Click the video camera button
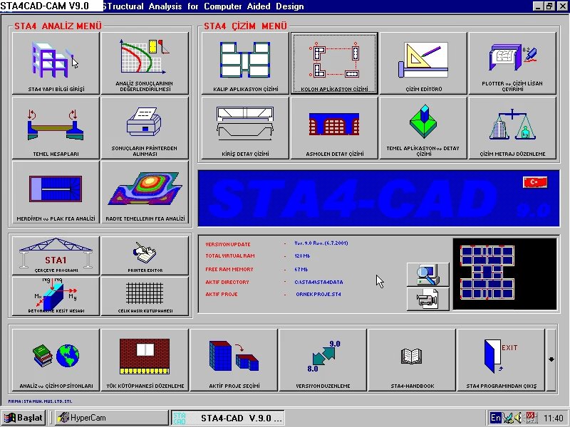The height and width of the screenshot is (427, 570). 428,299
